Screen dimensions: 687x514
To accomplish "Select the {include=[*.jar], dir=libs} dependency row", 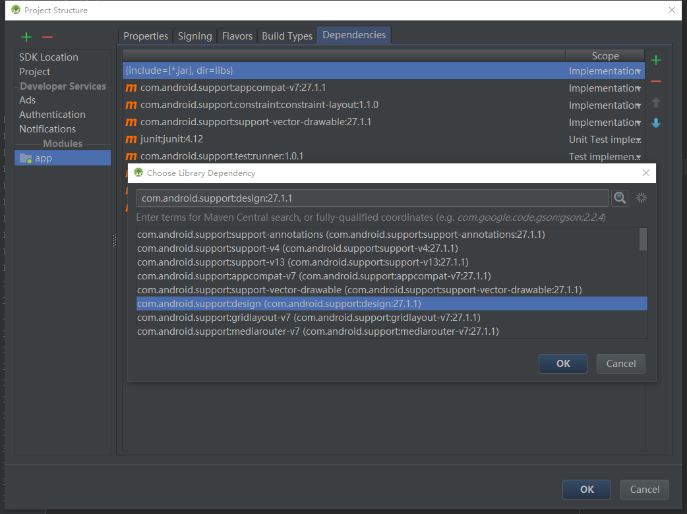I will click(x=383, y=71).
